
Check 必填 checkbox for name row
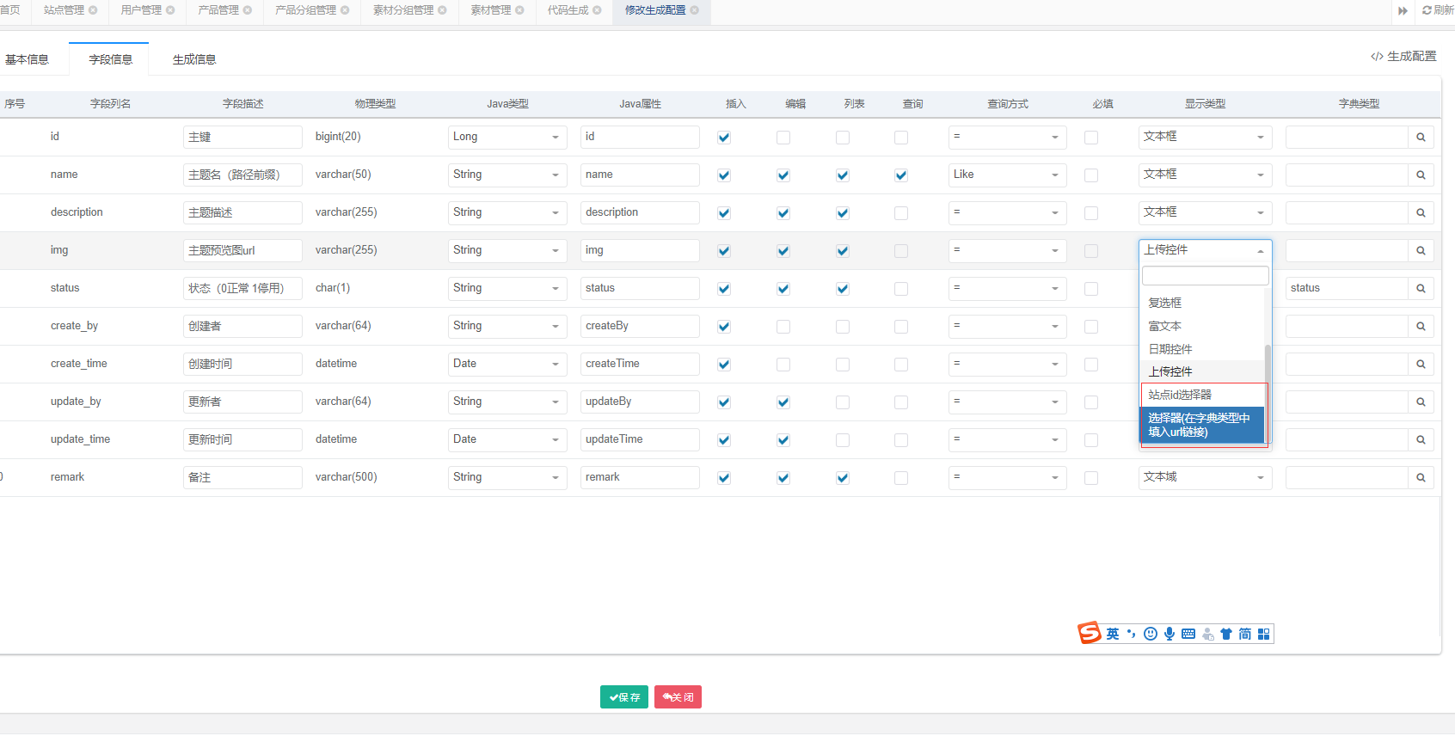(1091, 175)
